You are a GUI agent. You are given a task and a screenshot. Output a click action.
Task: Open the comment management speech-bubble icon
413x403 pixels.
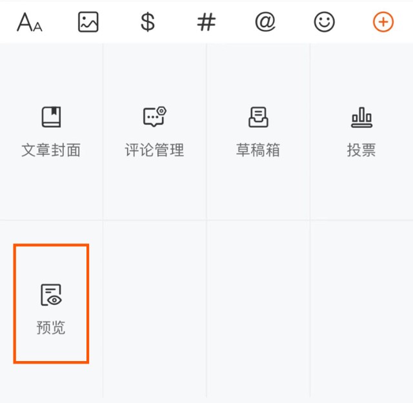pos(155,117)
